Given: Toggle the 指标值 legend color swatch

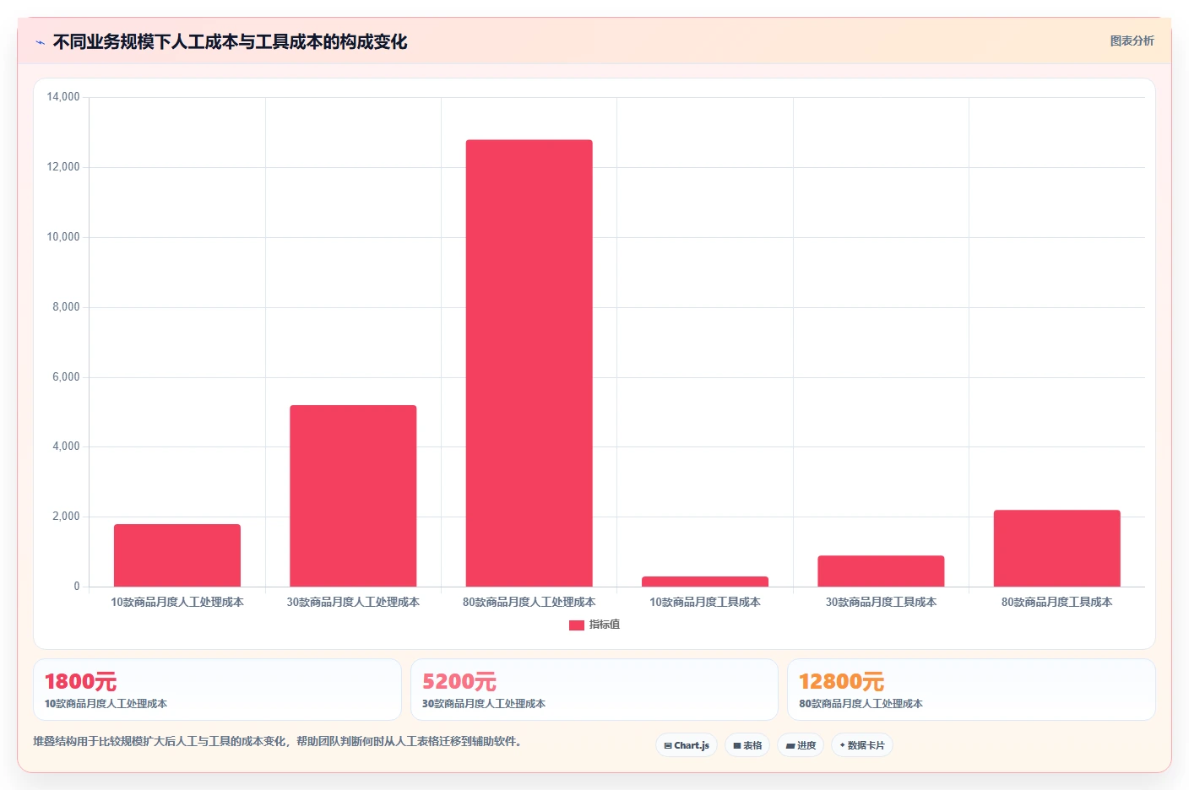Looking at the screenshot, I should (577, 625).
